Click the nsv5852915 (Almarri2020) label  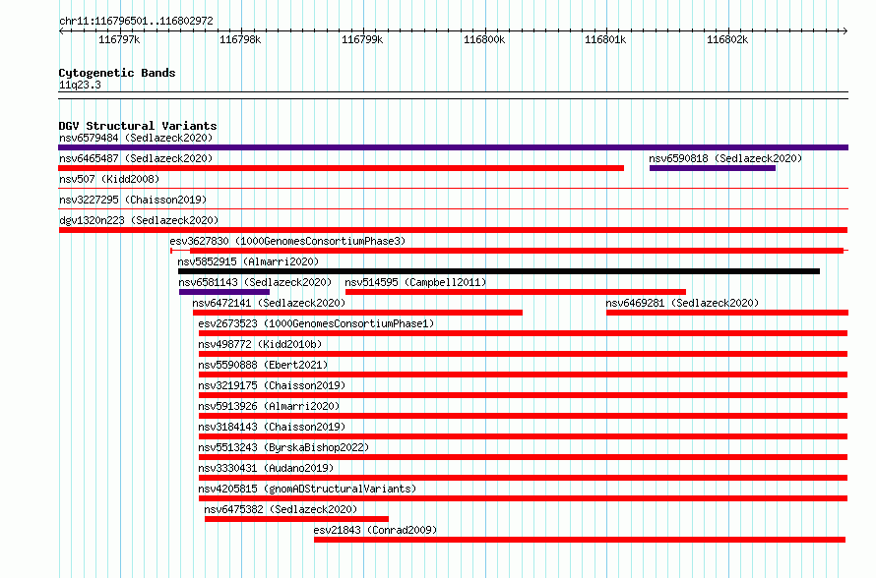[248, 261]
